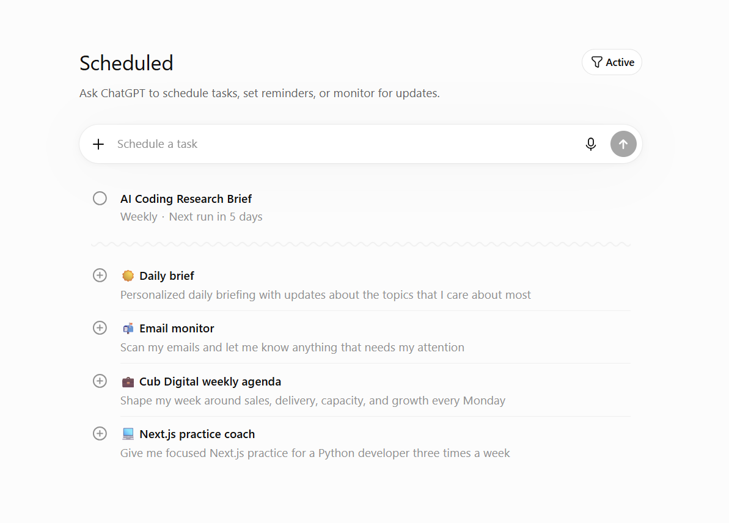This screenshot has height=523, width=729.
Task: Click the laptop emoji beside Next.js practice coach
Action: [128, 434]
